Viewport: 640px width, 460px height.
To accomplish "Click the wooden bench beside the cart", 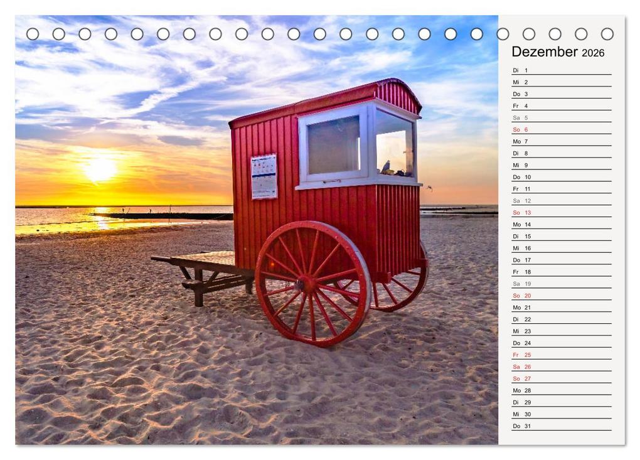I will coord(207,276).
